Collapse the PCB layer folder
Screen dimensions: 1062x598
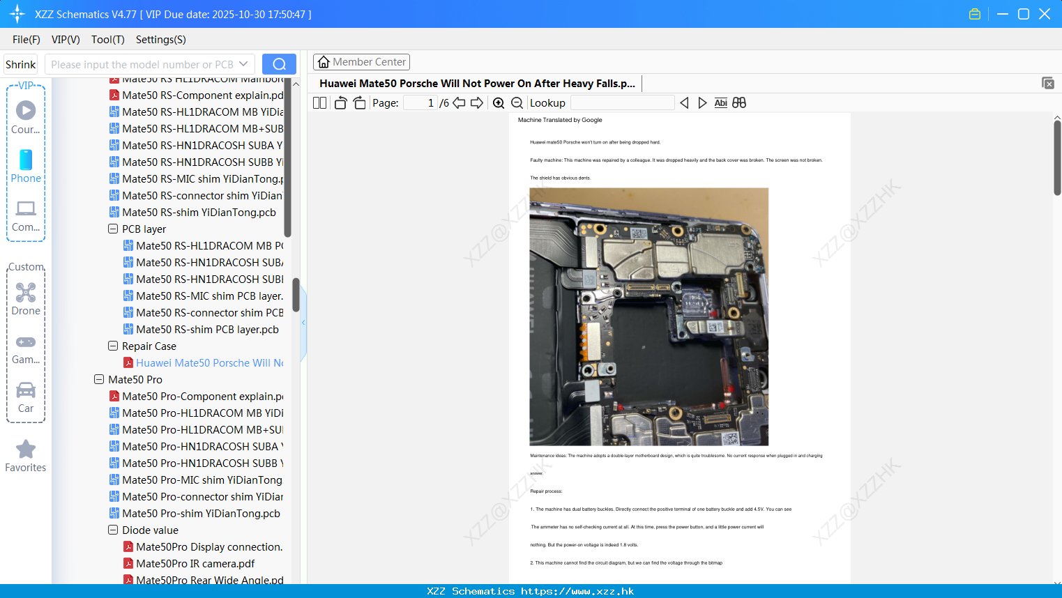click(x=113, y=229)
